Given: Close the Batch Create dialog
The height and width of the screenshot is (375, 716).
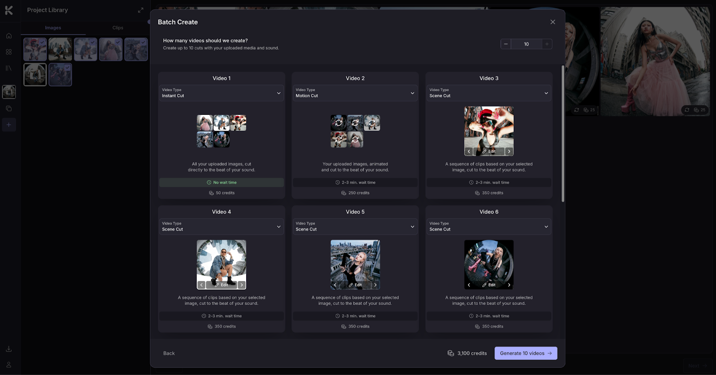Looking at the screenshot, I should click(x=553, y=22).
